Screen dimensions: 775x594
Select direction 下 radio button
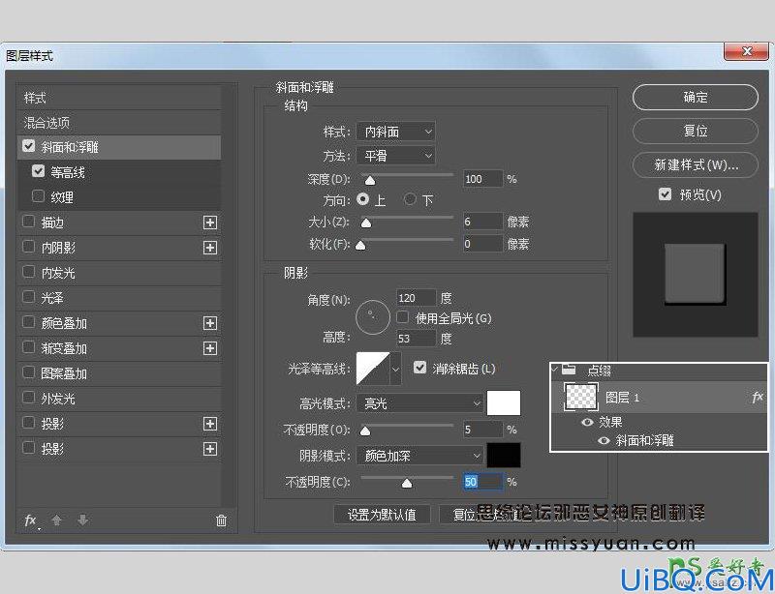410,199
